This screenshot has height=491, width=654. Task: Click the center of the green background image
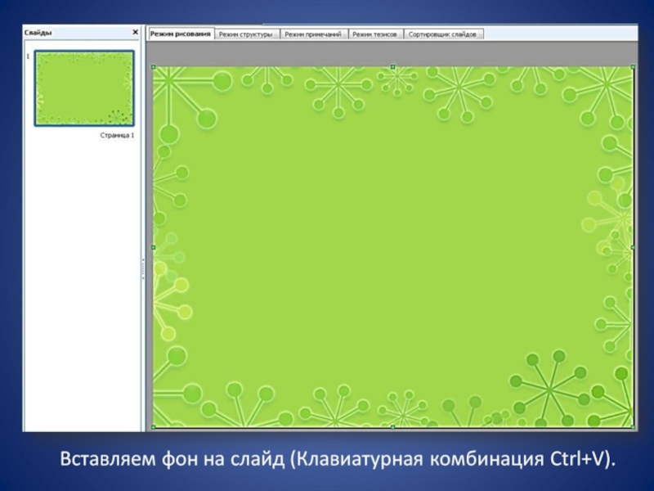[x=392, y=247]
